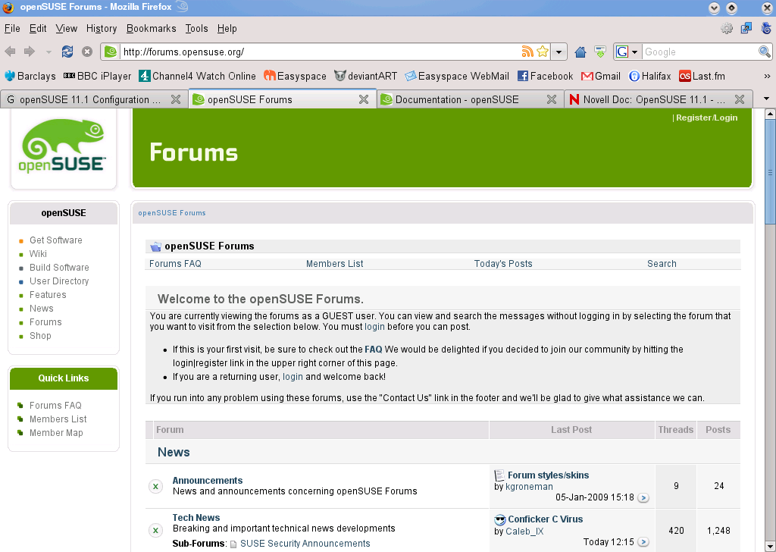Click the openSUSE chameleon logo
776x552 pixels.
[64, 146]
